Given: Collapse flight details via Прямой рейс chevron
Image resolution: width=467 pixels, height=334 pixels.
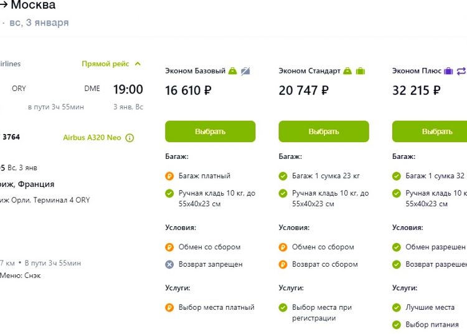Looking at the screenshot, I should (138, 64).
